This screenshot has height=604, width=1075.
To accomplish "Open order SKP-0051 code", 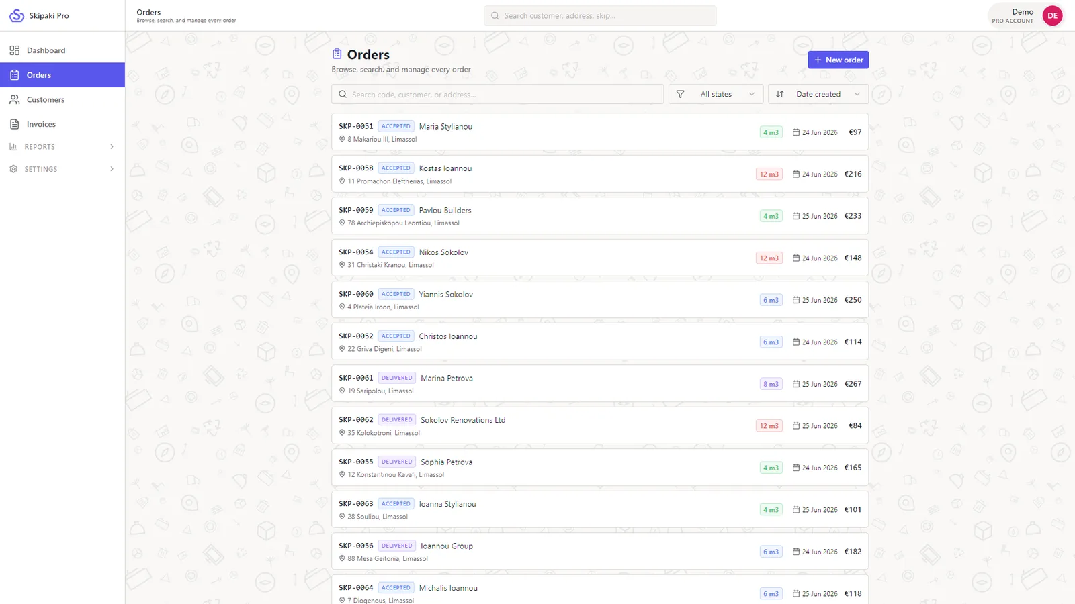I will 355,126.
